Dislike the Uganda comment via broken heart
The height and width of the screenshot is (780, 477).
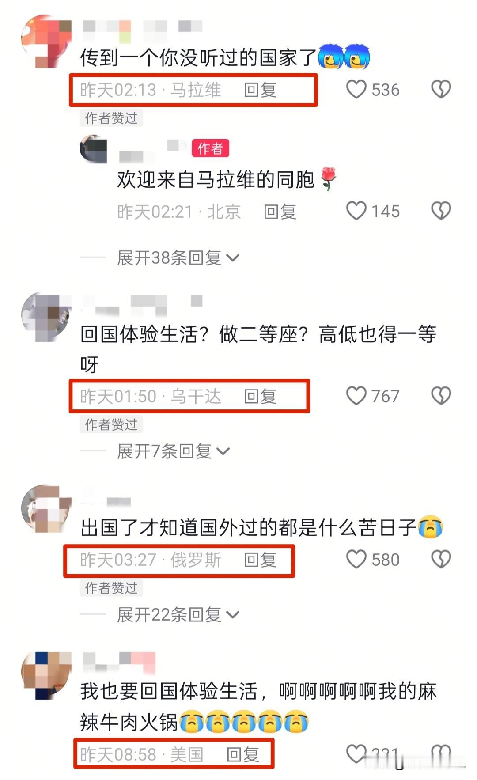tap(441, 395)
